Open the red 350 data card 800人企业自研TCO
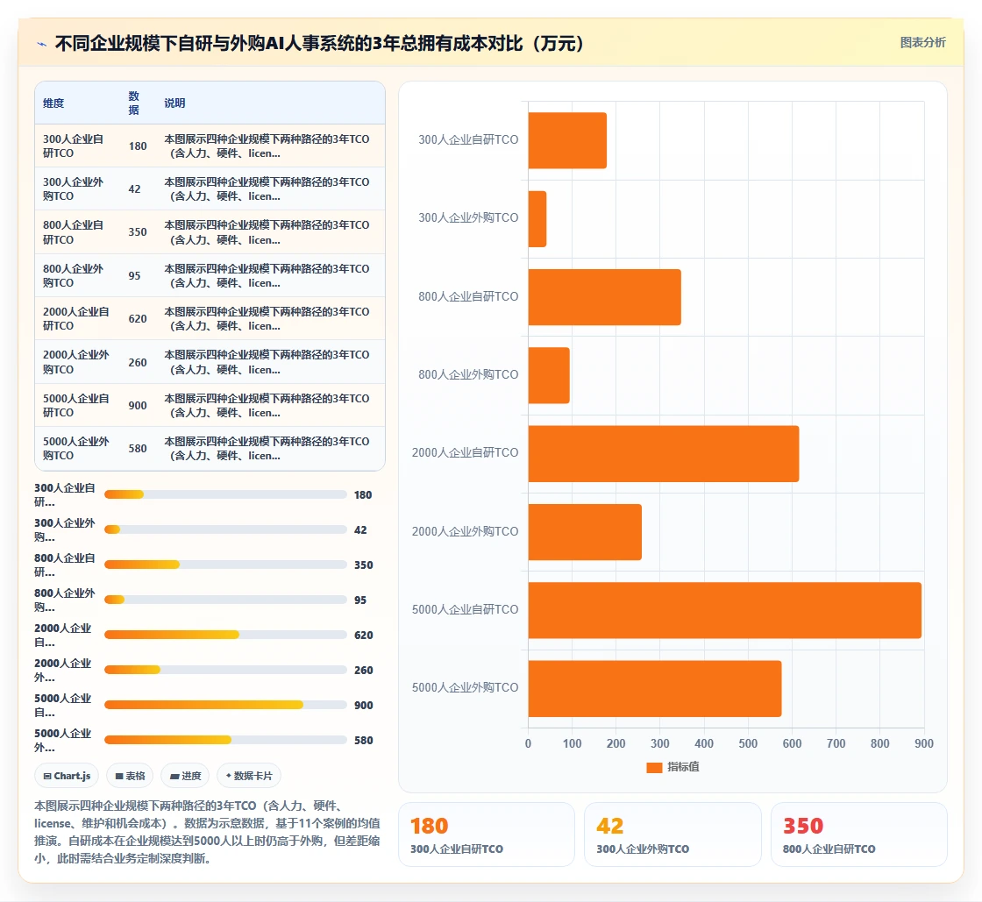The height and width of the screenshot is (902, 982). pos(858,835)
